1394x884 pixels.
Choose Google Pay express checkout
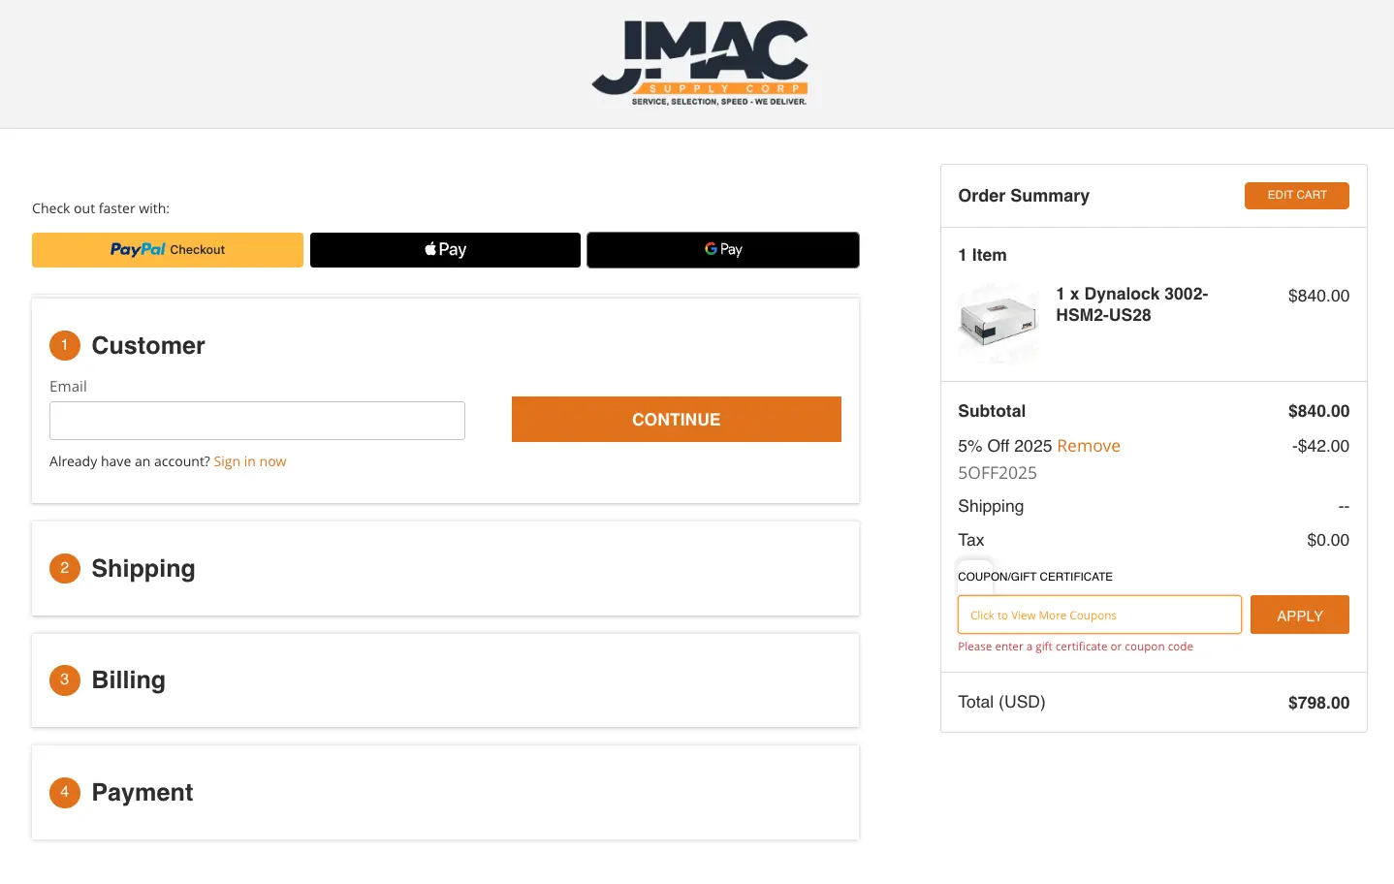click(x=723, y=250)
